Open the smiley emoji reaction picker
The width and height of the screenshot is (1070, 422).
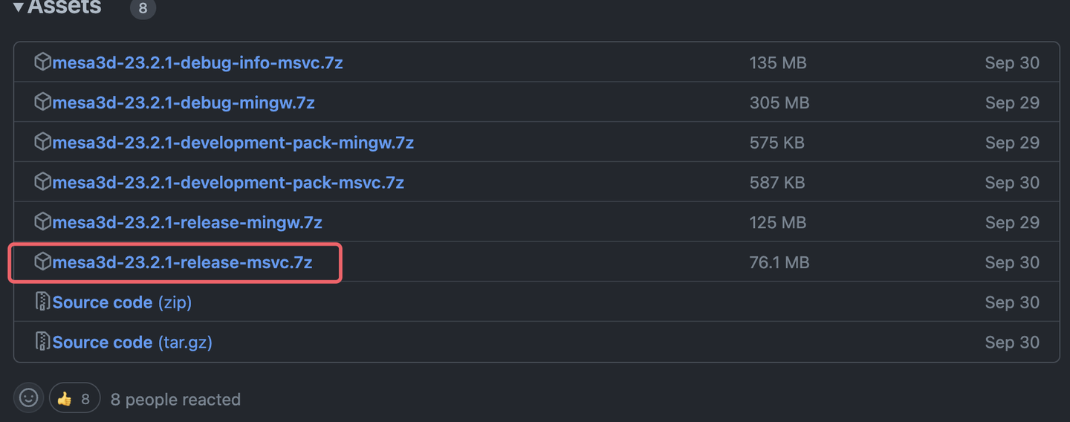(x=28, y=398)
